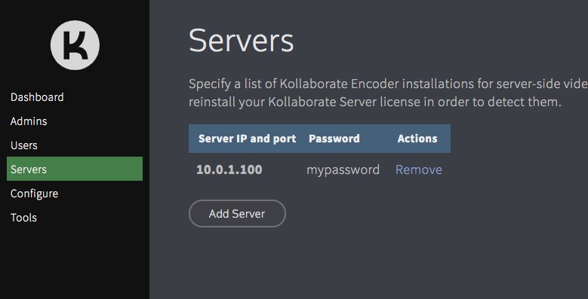The height and width of the screenshot is (299, 588).
Task: Click the large Servers page heading
Action: [241, 41]
